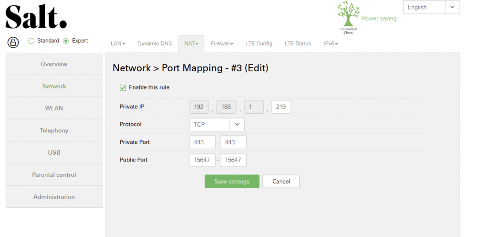This screenshot has height=237, width=477.
Task: Open the Dynamic DNS tab
Action: [155, 43]
